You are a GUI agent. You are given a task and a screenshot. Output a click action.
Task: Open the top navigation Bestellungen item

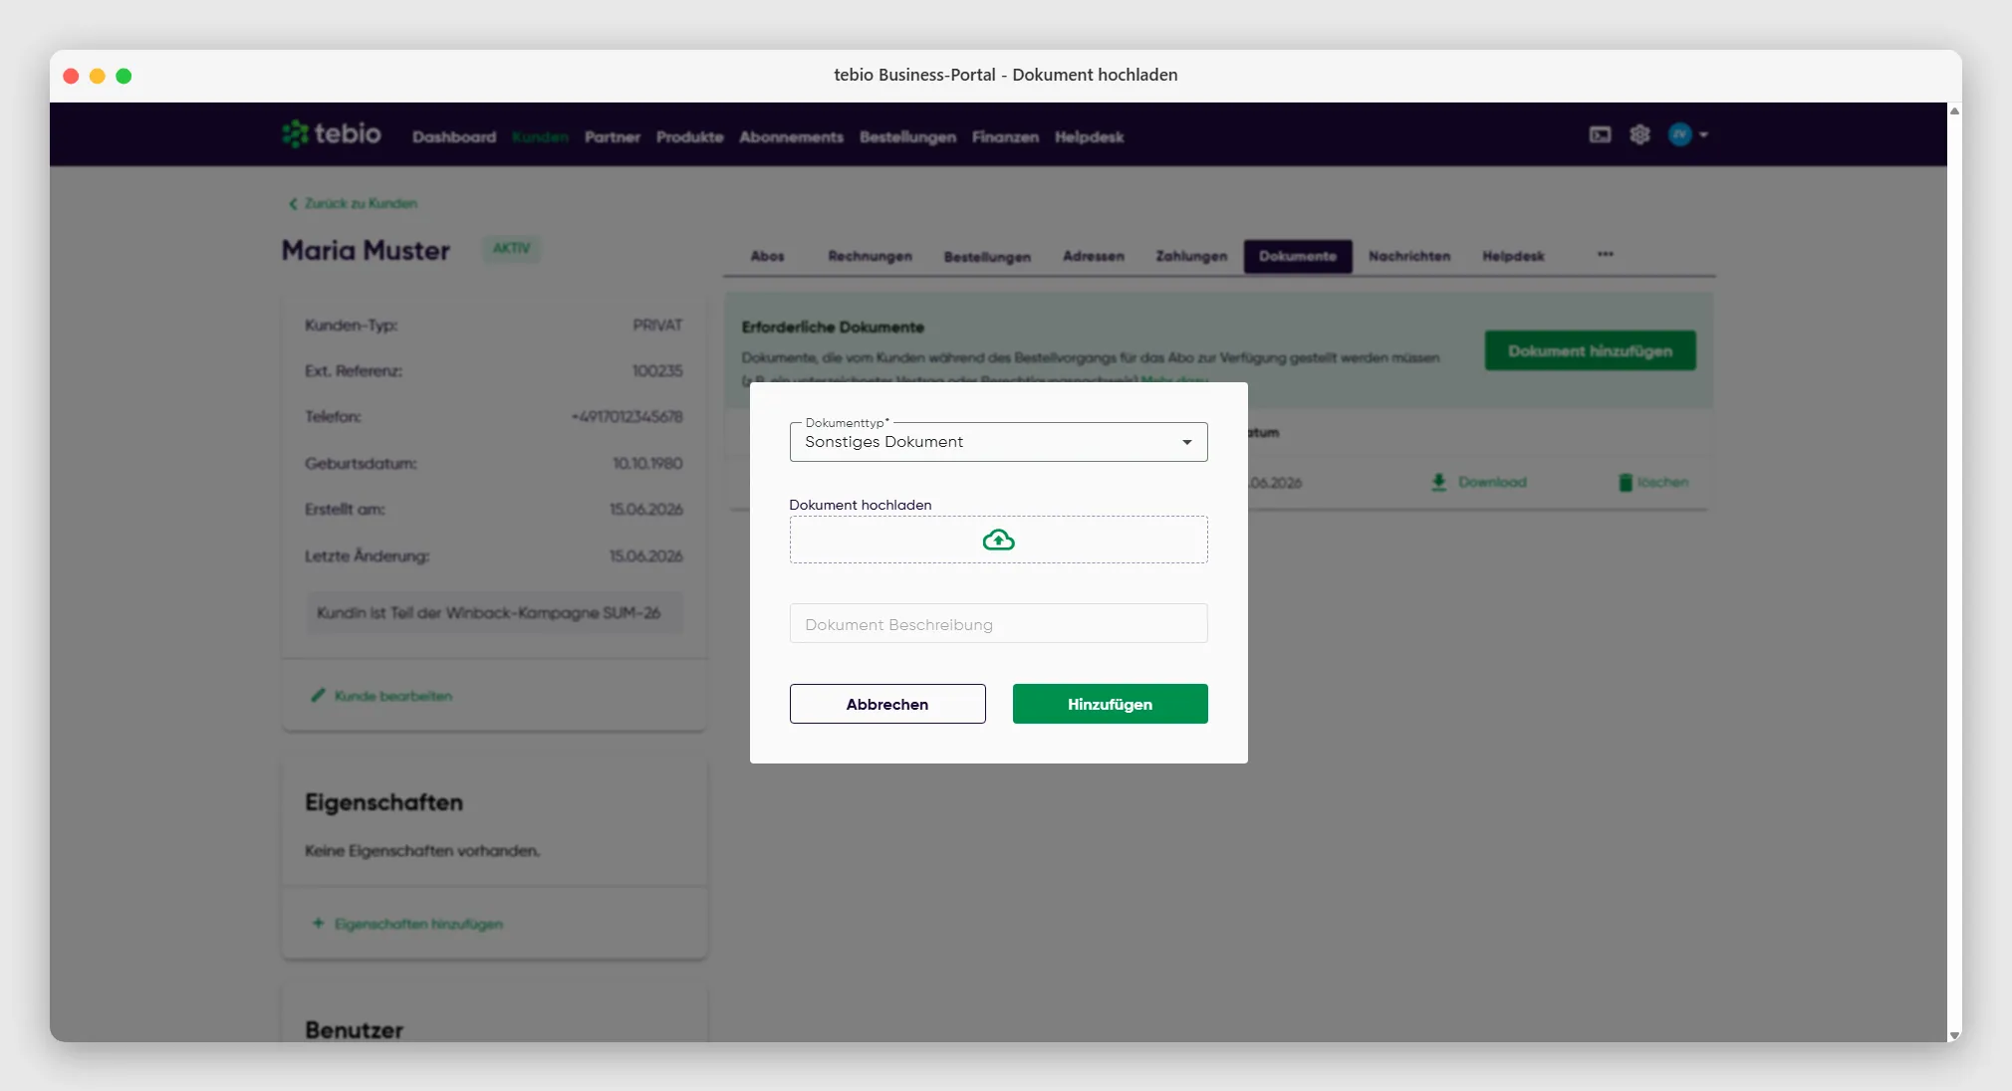(907, 136)
